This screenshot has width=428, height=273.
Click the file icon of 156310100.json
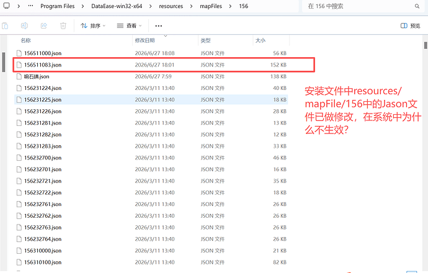19,262
